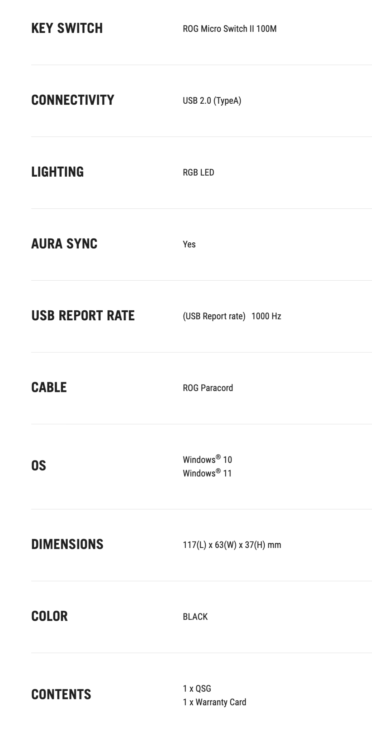Click the USB 2.0 (TypeA) value
The image size is (372, 730).
pyautogui.click(x=212, y=101)
